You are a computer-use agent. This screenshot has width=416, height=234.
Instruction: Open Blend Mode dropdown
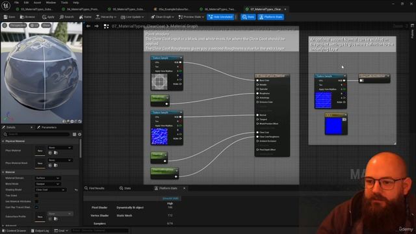tap(47, 184)
